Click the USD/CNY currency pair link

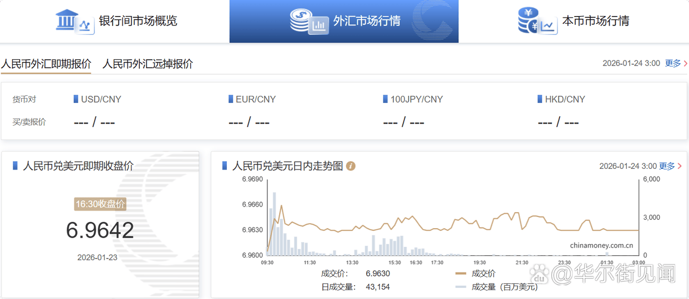(x=101, y=99)
